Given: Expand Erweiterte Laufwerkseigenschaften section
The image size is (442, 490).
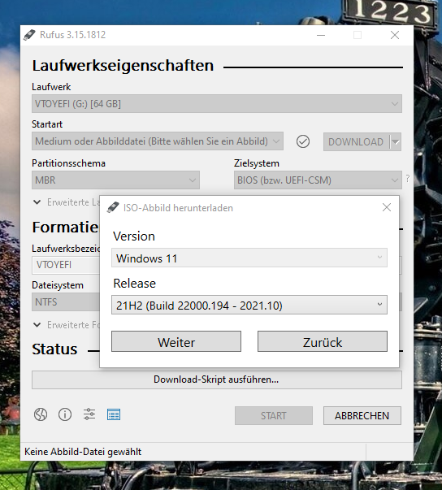Looking at the screenshot, I should point(67,202).
